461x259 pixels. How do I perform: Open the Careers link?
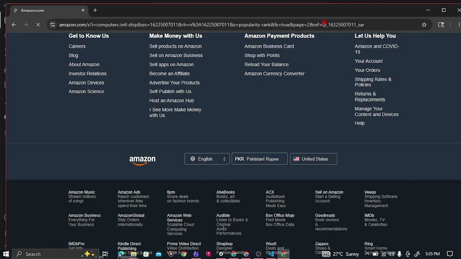77,46
